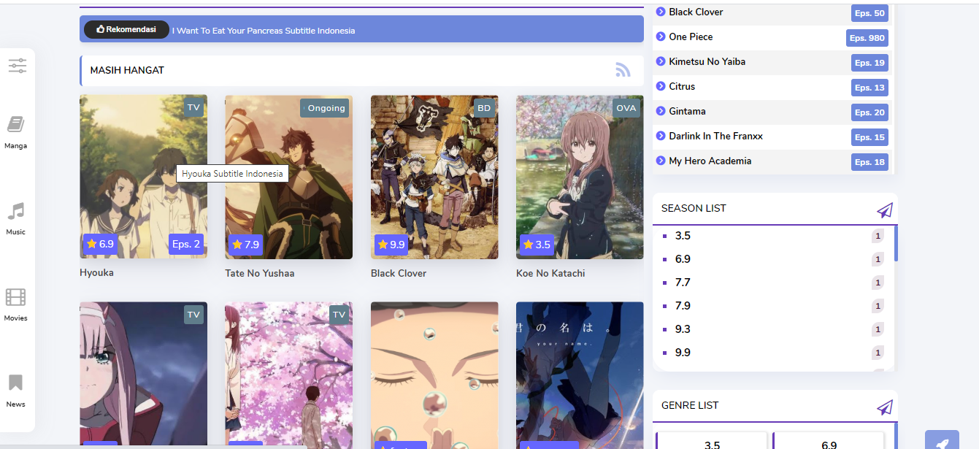The height and width of the screenshot is (449, 979).
Task: Click the arrow icon beside Gintama
Action: pyautogui.click(x=661, y=111)
